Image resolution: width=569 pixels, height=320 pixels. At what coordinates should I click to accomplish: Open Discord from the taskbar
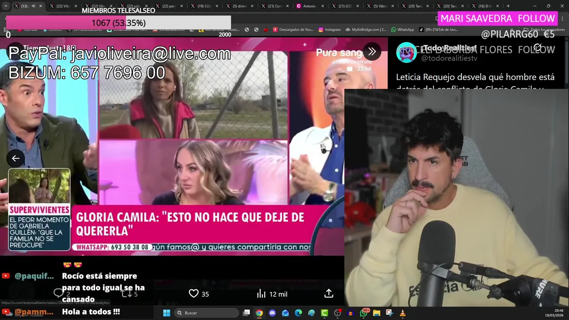click(x=272, y=313)
